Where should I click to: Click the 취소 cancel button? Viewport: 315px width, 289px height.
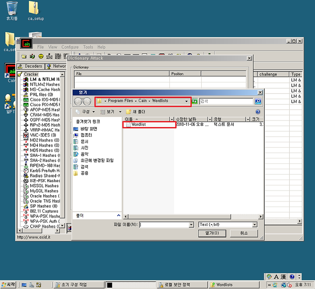[244, 233]
